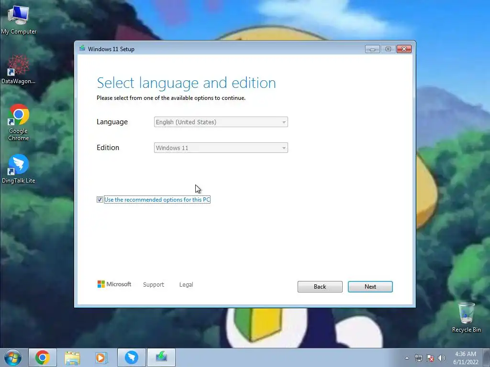Screen dimensions: 490x367
Task: Click the Next button
Action: coord(370,287)
